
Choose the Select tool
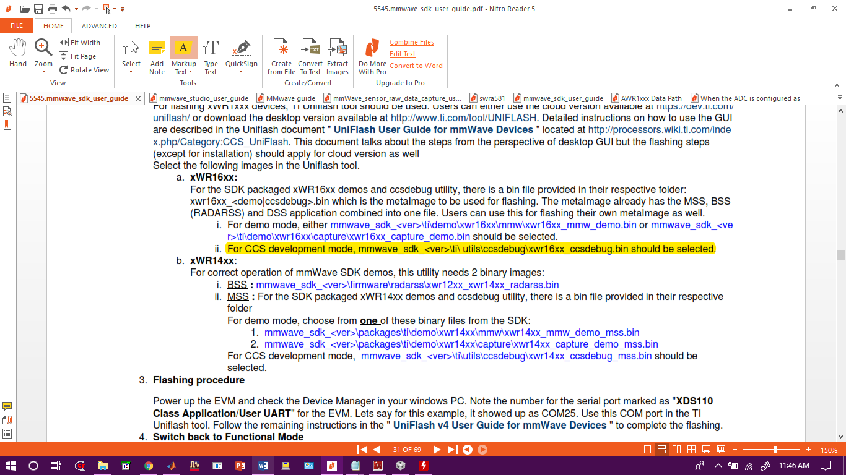(131, 53)
